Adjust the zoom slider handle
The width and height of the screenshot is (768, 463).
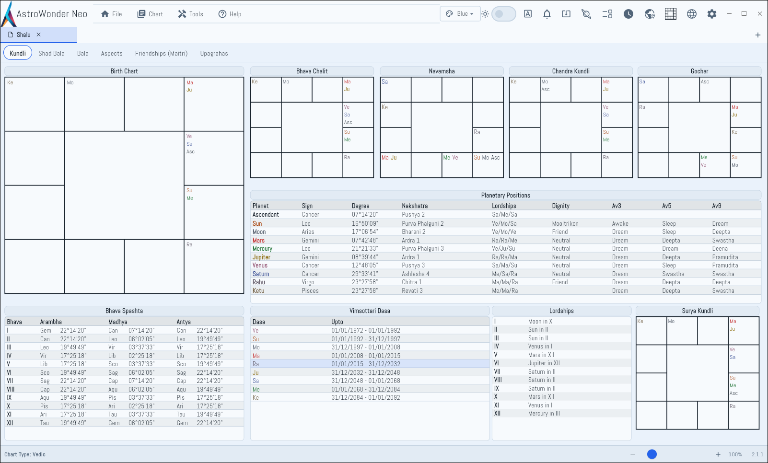(x=652, y=454)
